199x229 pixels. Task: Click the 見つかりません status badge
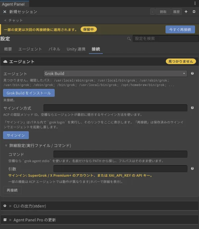[181, 61]
